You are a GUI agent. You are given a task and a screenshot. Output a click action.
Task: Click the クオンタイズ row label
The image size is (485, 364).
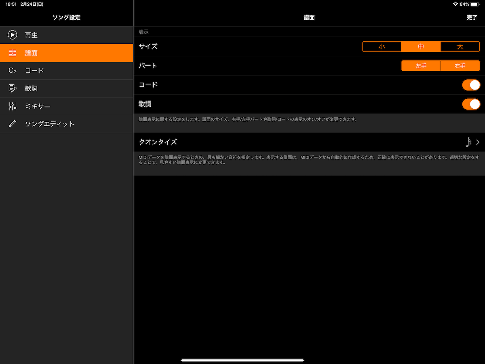click(x=158, y=142)
